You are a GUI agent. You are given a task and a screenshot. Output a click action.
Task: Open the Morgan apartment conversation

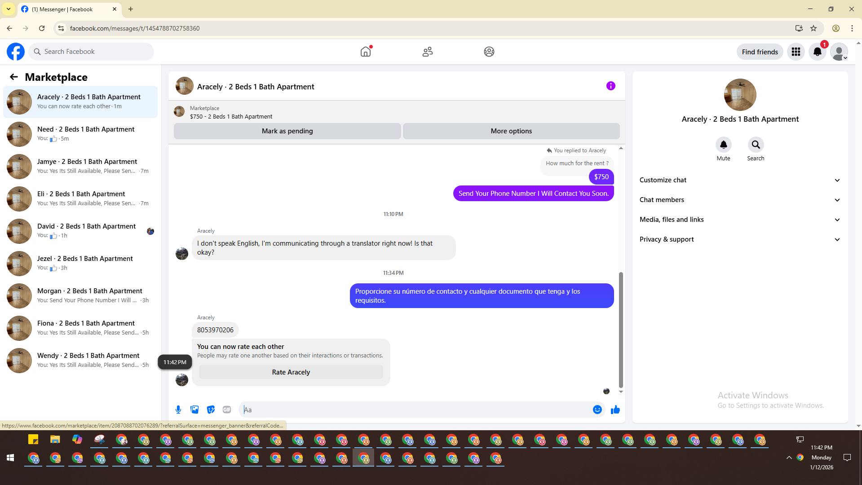(80, 296)
